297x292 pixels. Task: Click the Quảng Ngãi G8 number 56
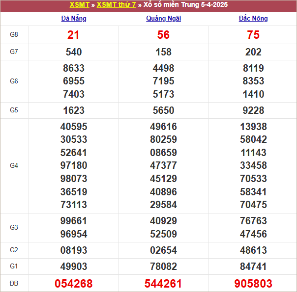[x=163, y=35]
